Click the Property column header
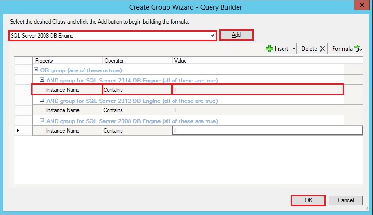Image resolution: width=373 pixels, height=215 pixels. 68,61
